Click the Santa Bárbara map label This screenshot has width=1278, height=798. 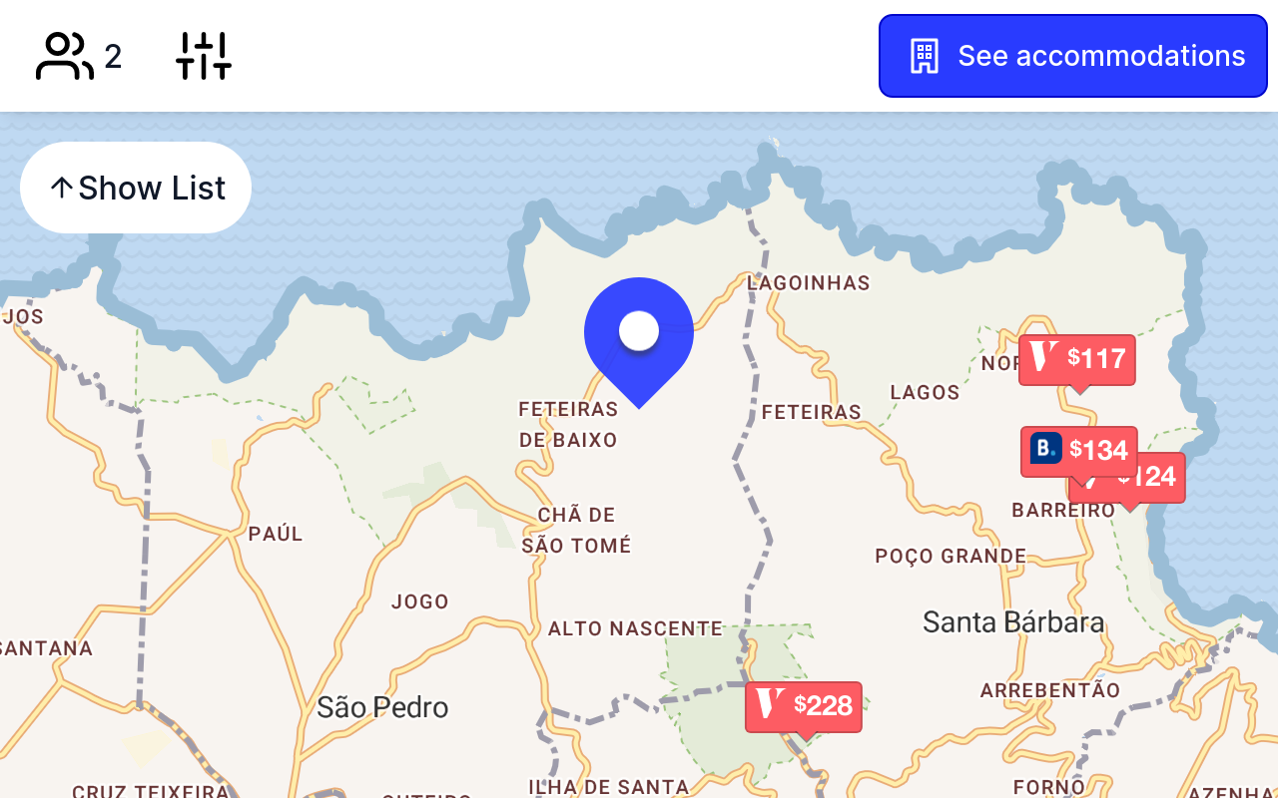(x=1013, y=622)
